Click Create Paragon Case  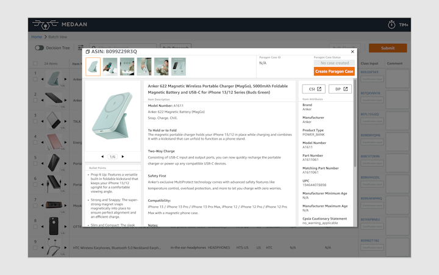pos(334,71)
